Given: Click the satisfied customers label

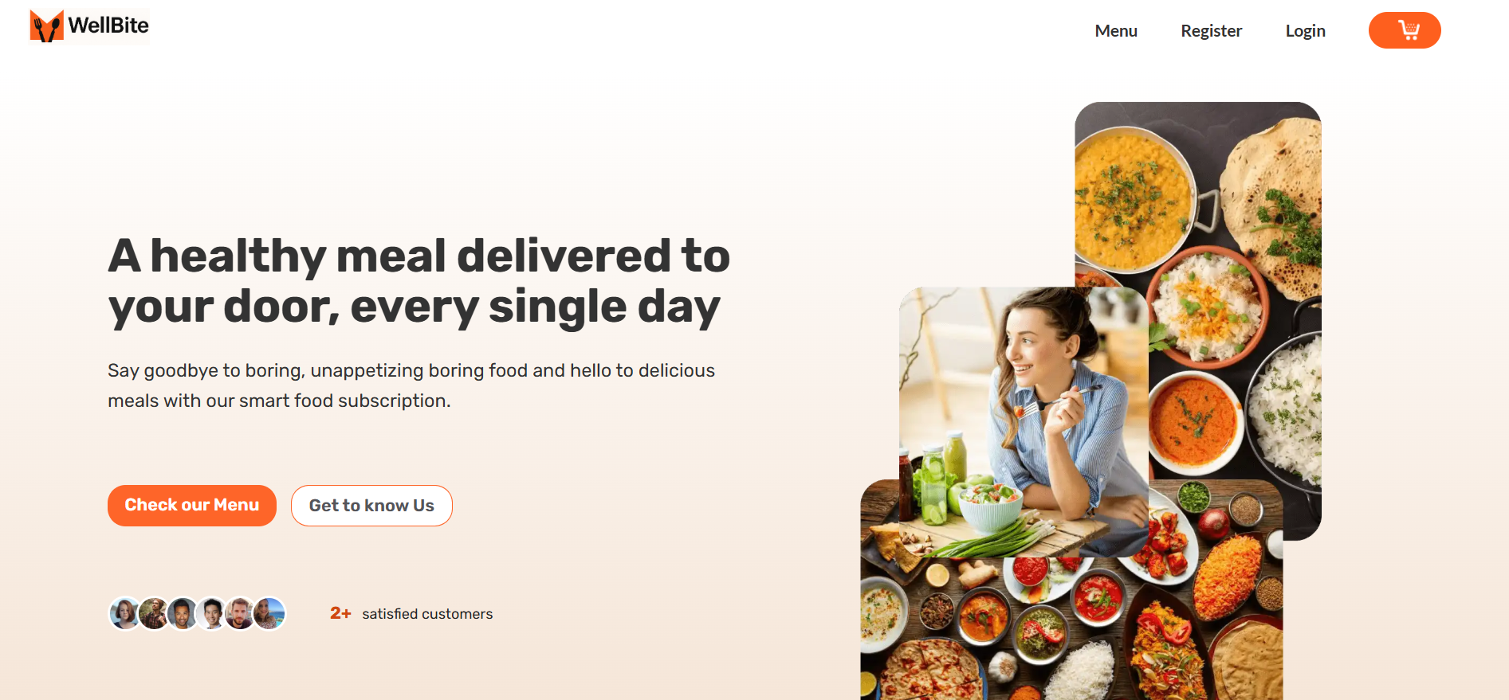Looking at the screenshot, I should click(427, 614).
